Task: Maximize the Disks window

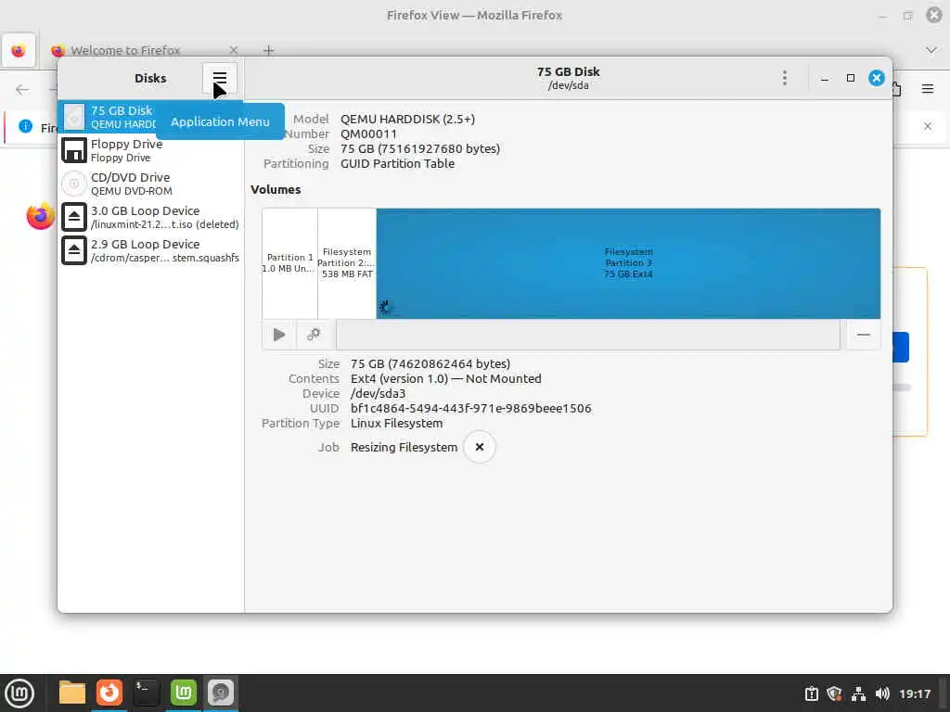Action: point(851,78)
